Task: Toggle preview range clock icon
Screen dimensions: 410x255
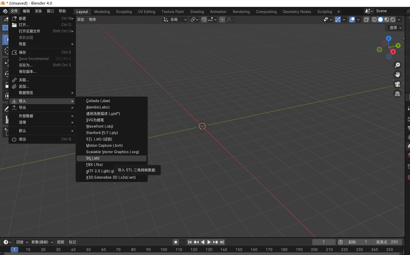Action: click(x=341, y=242)
